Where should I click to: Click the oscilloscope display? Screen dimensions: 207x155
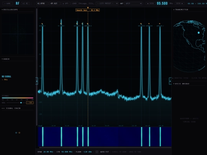tap(18, 34)
